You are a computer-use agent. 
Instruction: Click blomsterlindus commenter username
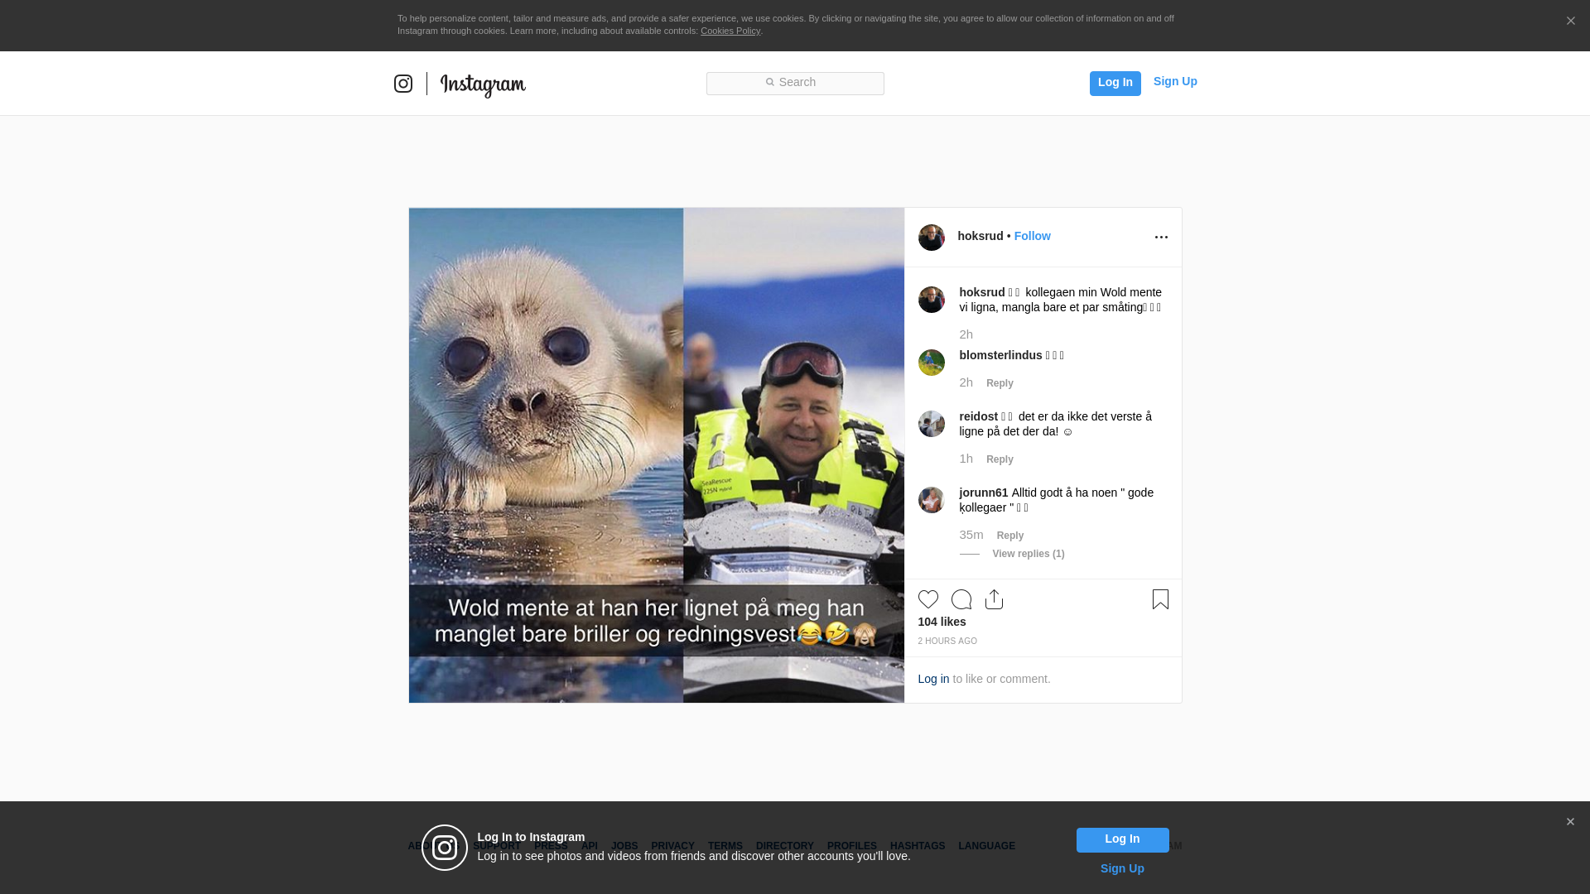[x=1000, y=355]
